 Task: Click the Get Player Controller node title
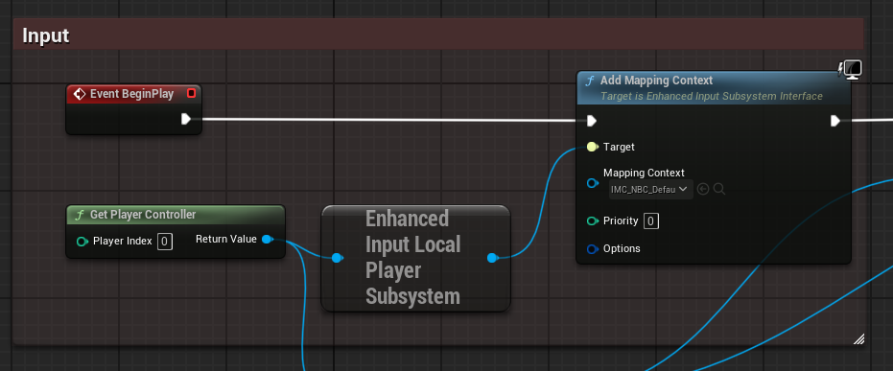[x=143, y=215]
